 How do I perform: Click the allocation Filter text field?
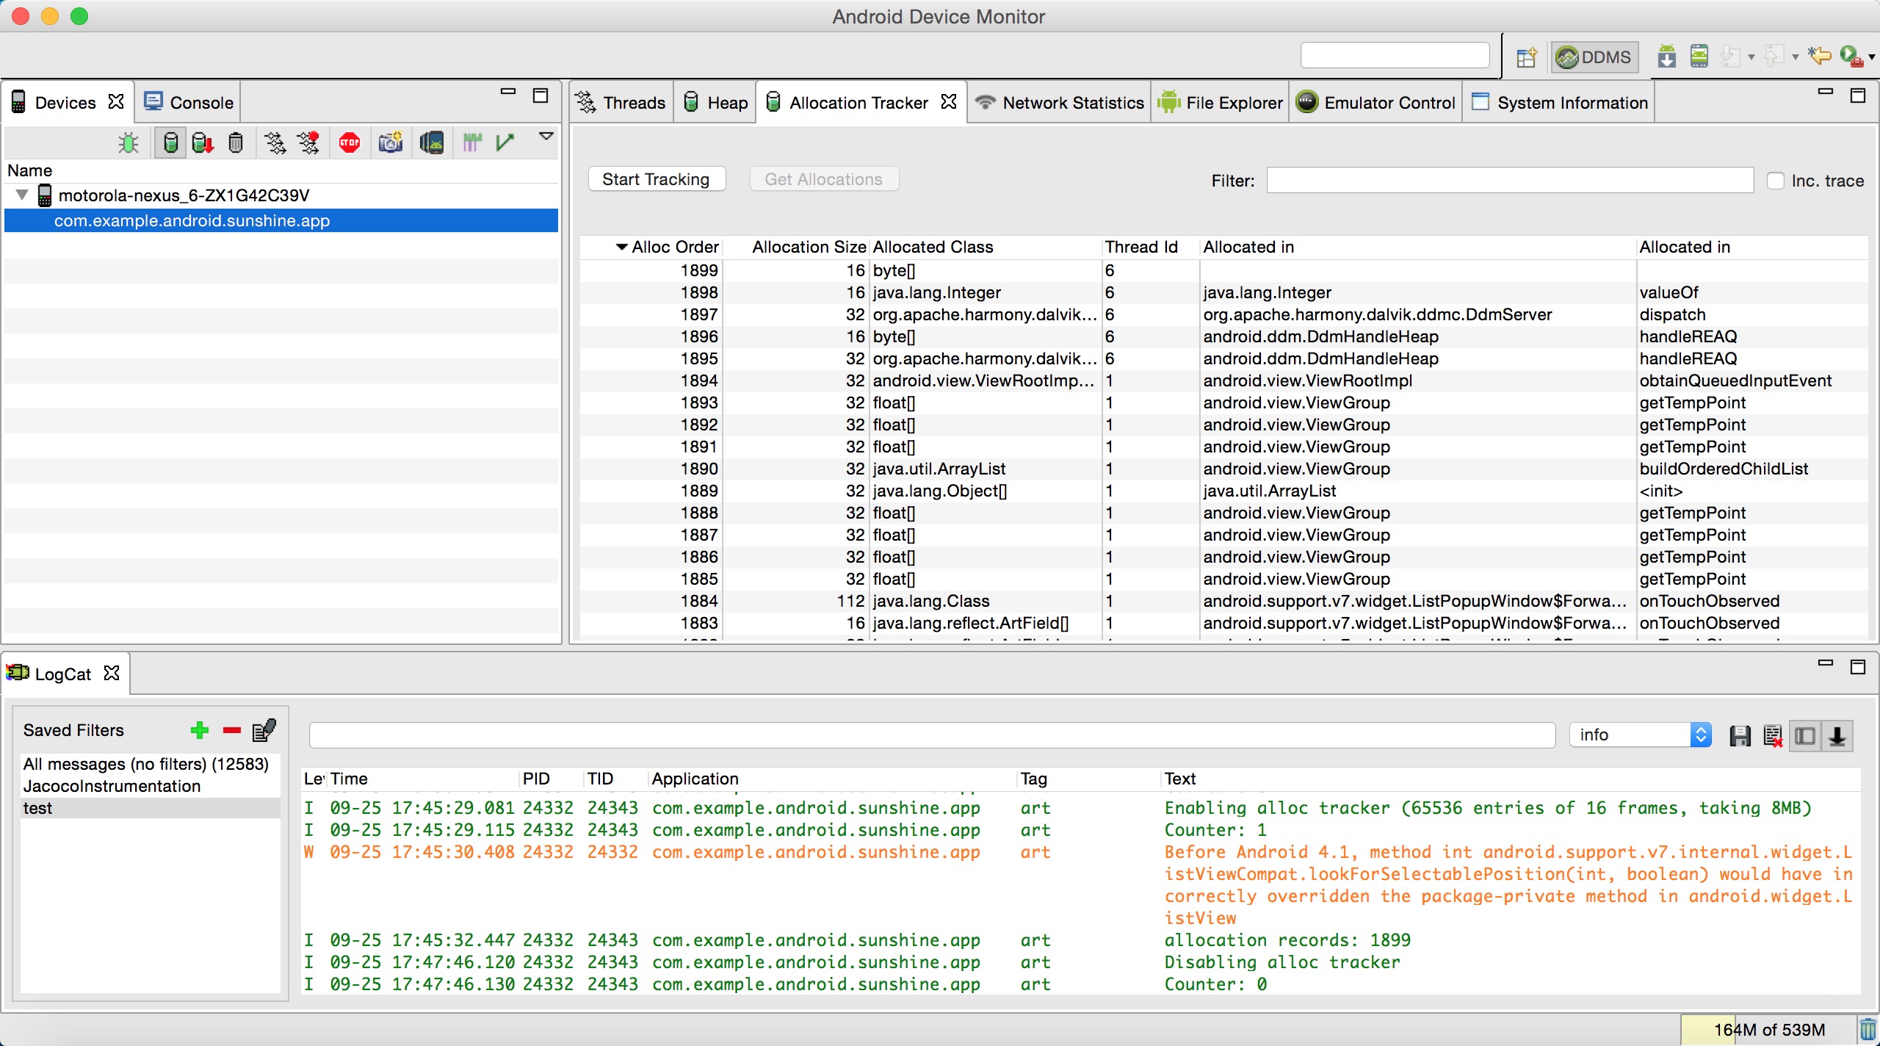click(x=1510, y=181)
